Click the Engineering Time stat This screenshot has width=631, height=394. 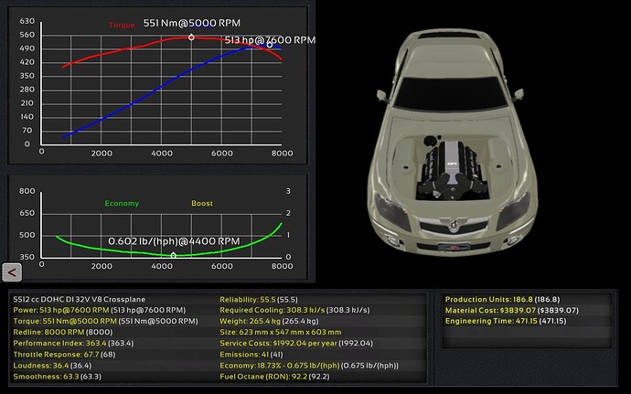pos(504,321)
